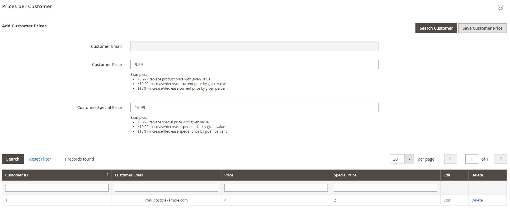Click the Edit column header
Image resolution: width=510 pixels, height=209 pixels.
454,175
